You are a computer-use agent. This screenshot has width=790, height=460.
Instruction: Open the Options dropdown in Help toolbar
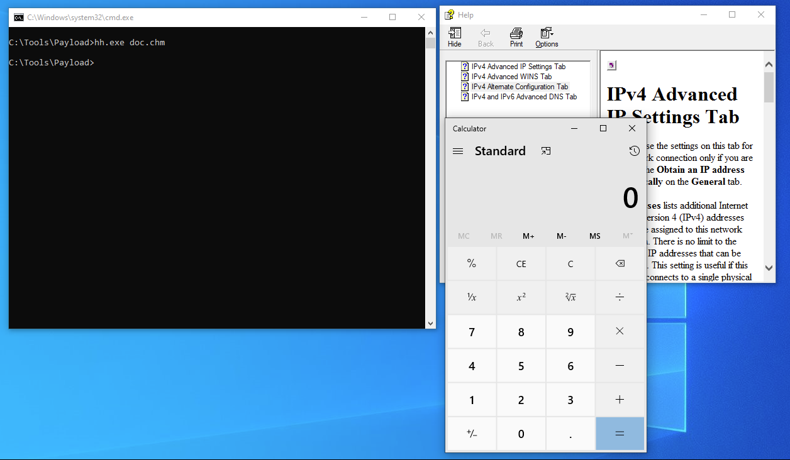coord(547,38)
